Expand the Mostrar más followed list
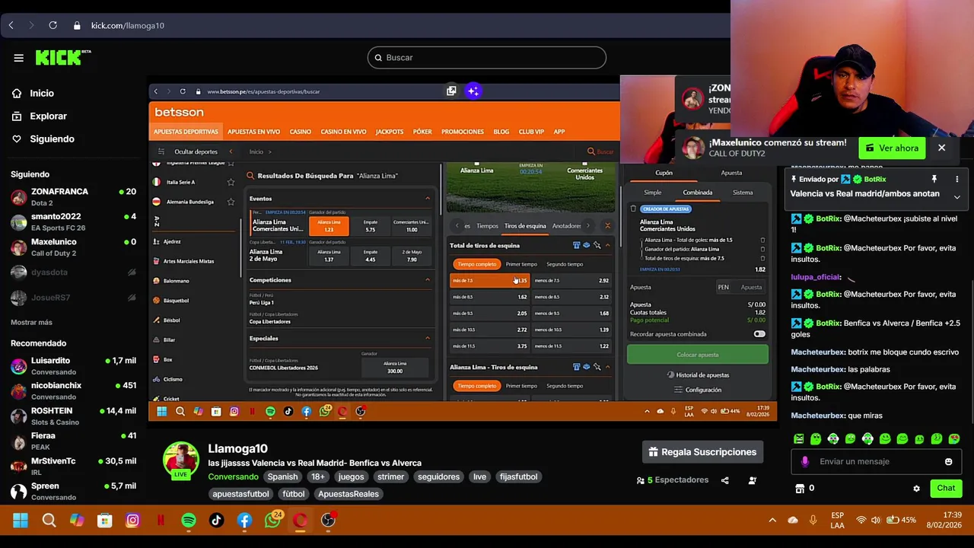 [31, 322]
